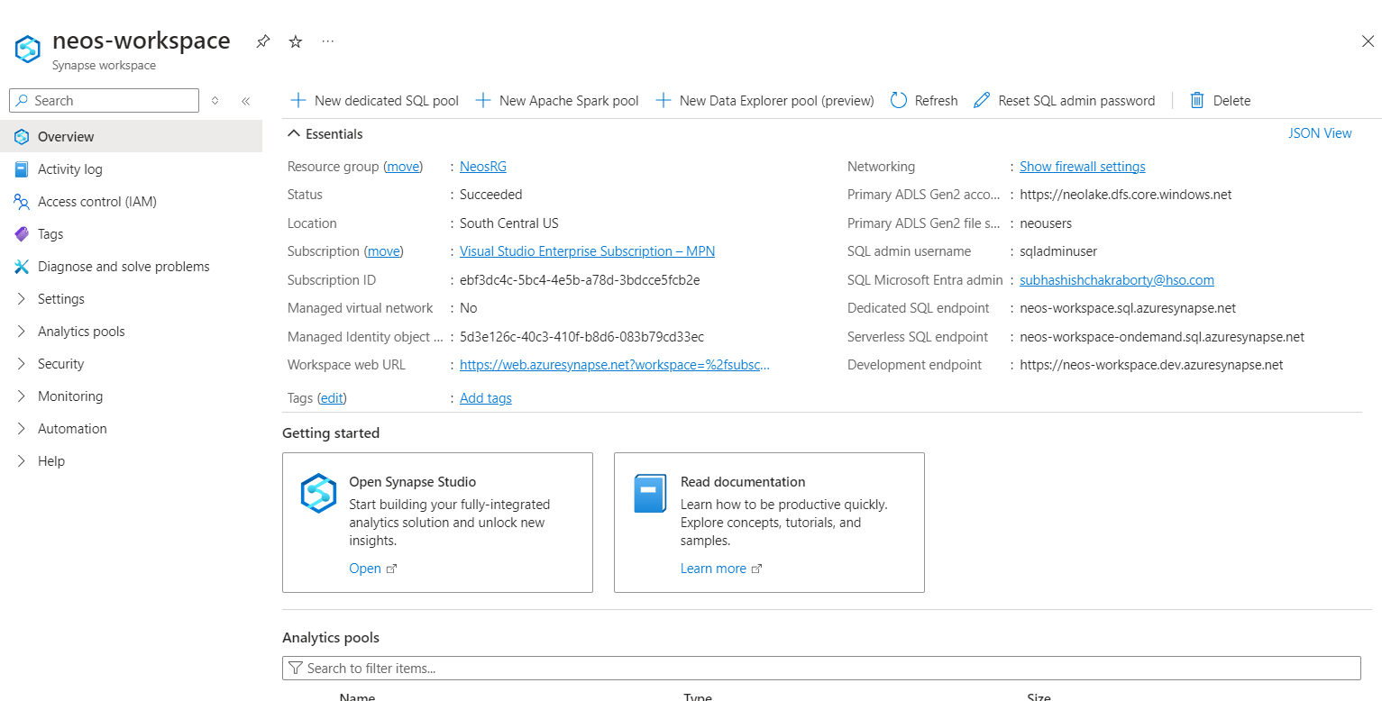Click the trash can Delete icon

click(1197, 101)
